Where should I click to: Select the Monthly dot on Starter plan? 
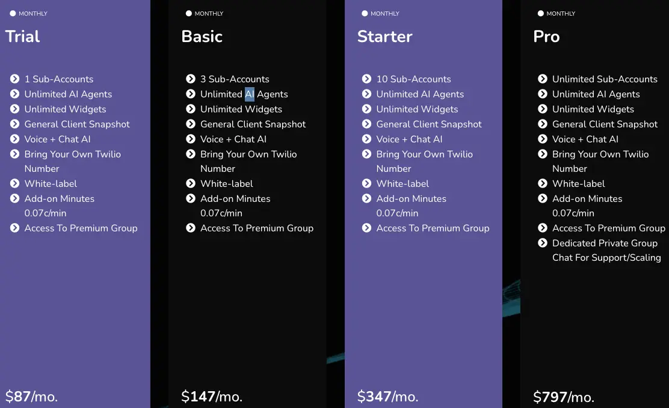[365, 13]
